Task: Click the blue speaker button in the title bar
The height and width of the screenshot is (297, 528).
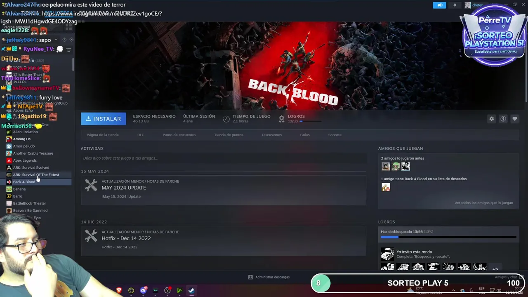Action: [x=439, y=5]
